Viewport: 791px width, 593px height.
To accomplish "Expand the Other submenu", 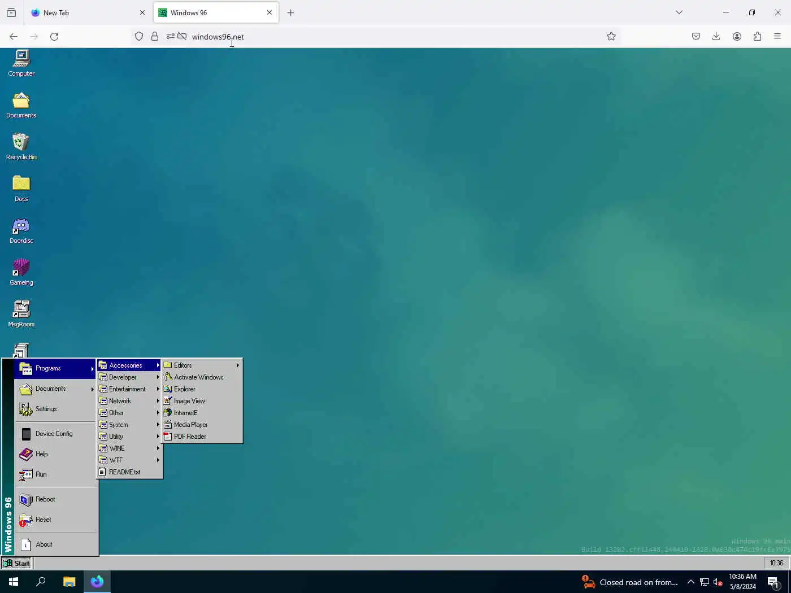I will point(129,413).
